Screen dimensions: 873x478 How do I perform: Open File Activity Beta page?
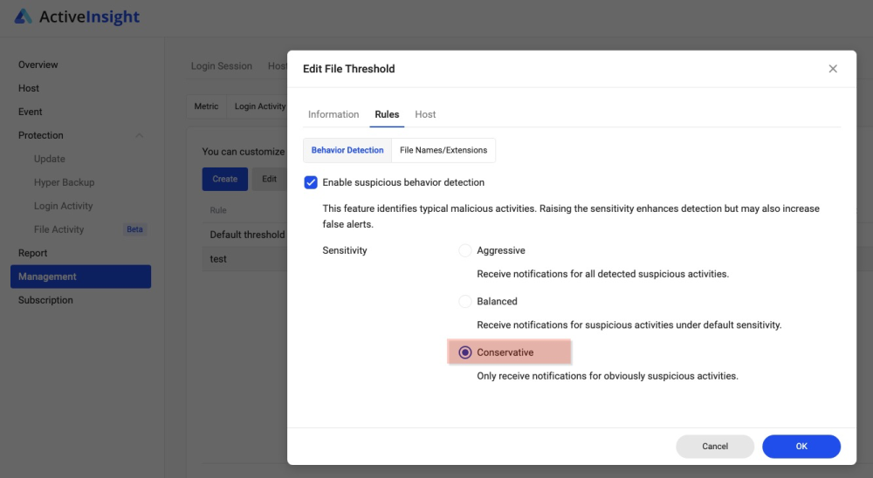pos(59,229)
